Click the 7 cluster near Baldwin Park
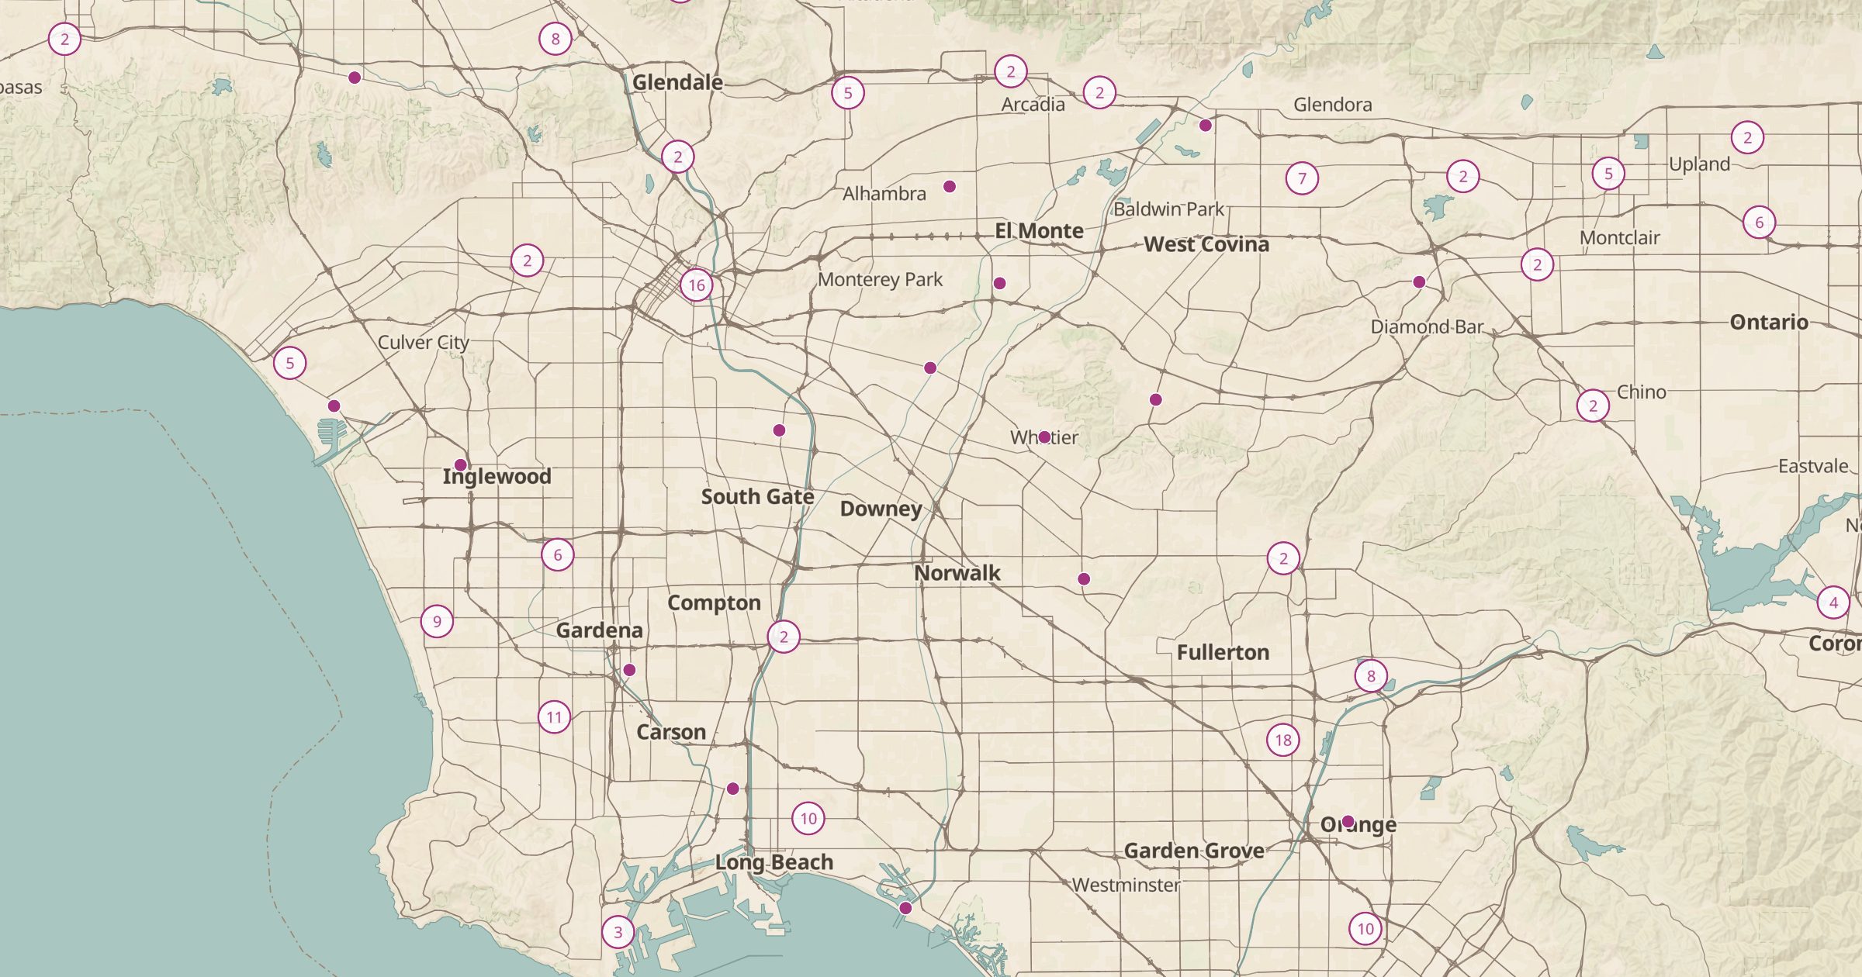 (x=1302, y=178)
